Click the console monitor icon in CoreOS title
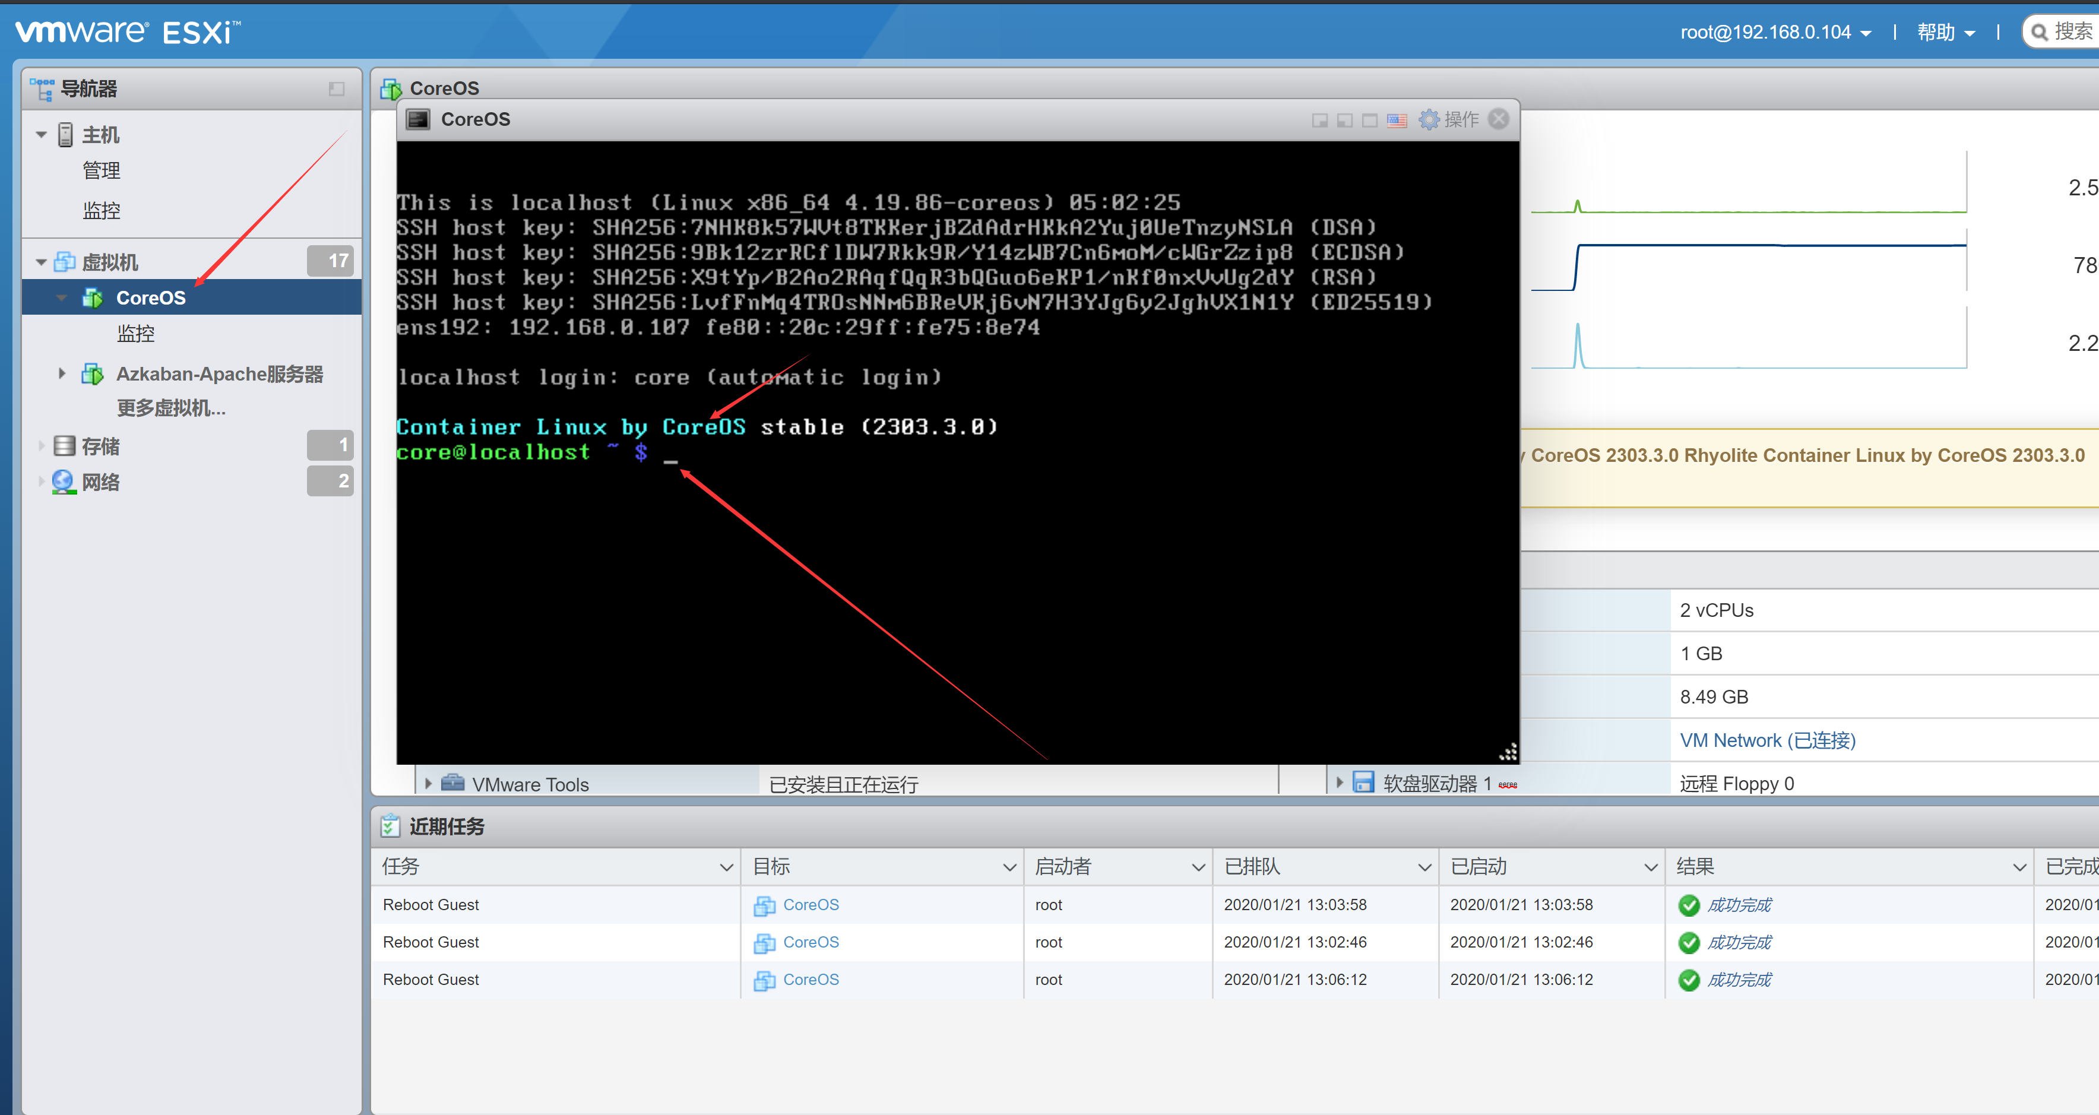The height and width of the screenshot is (1115, 2099). pos(418,120)
